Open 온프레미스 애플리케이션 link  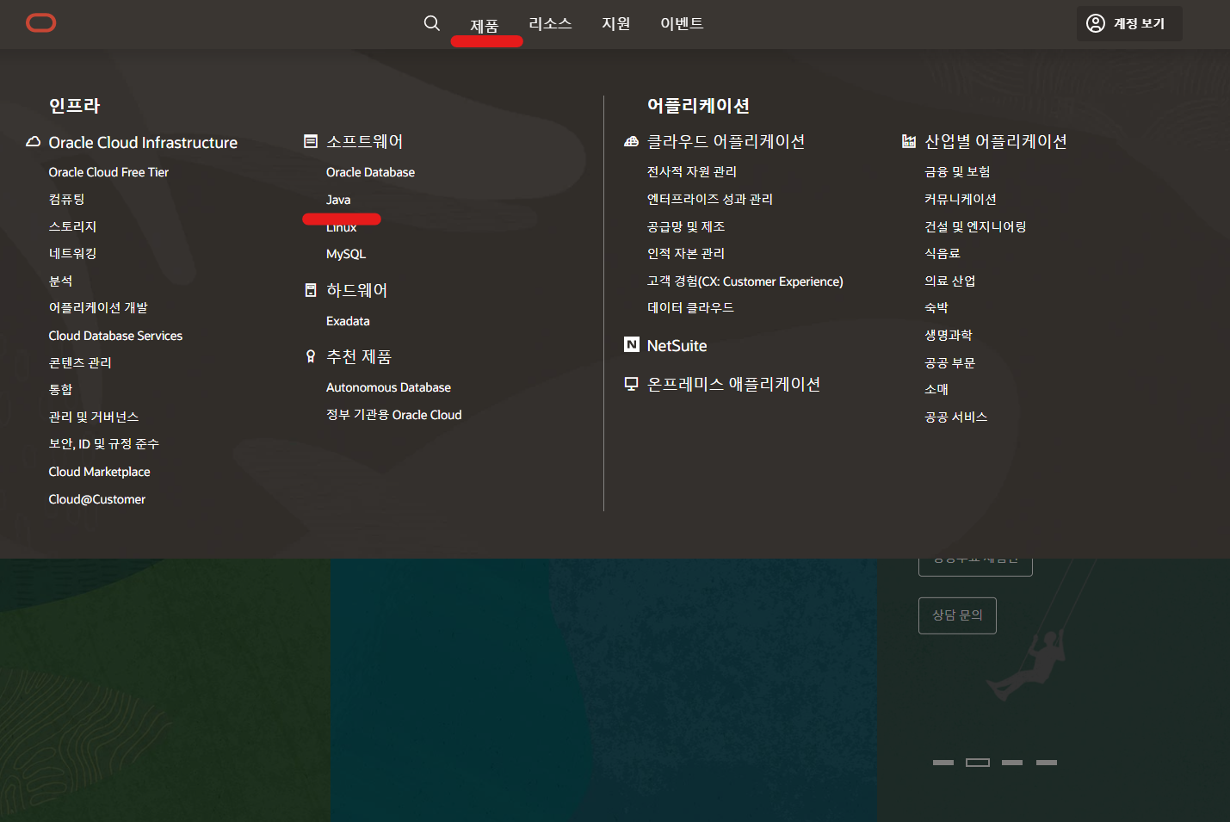click(734, 384)
